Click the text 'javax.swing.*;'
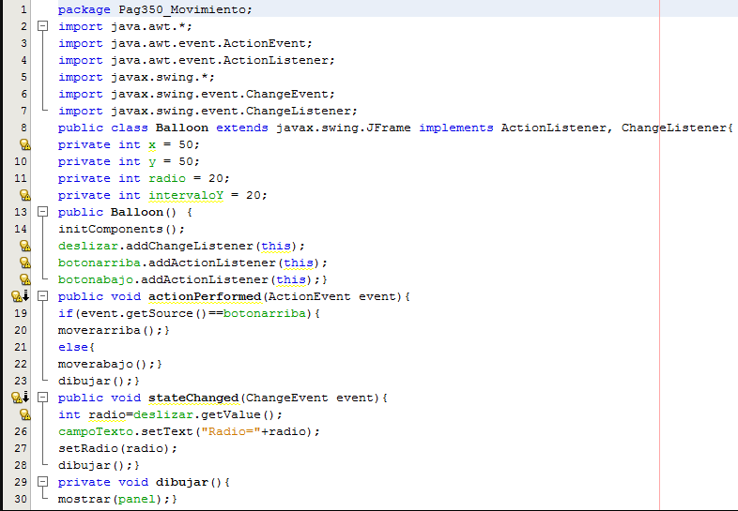This screenshot has width=738, height=511. pos(162,78)
